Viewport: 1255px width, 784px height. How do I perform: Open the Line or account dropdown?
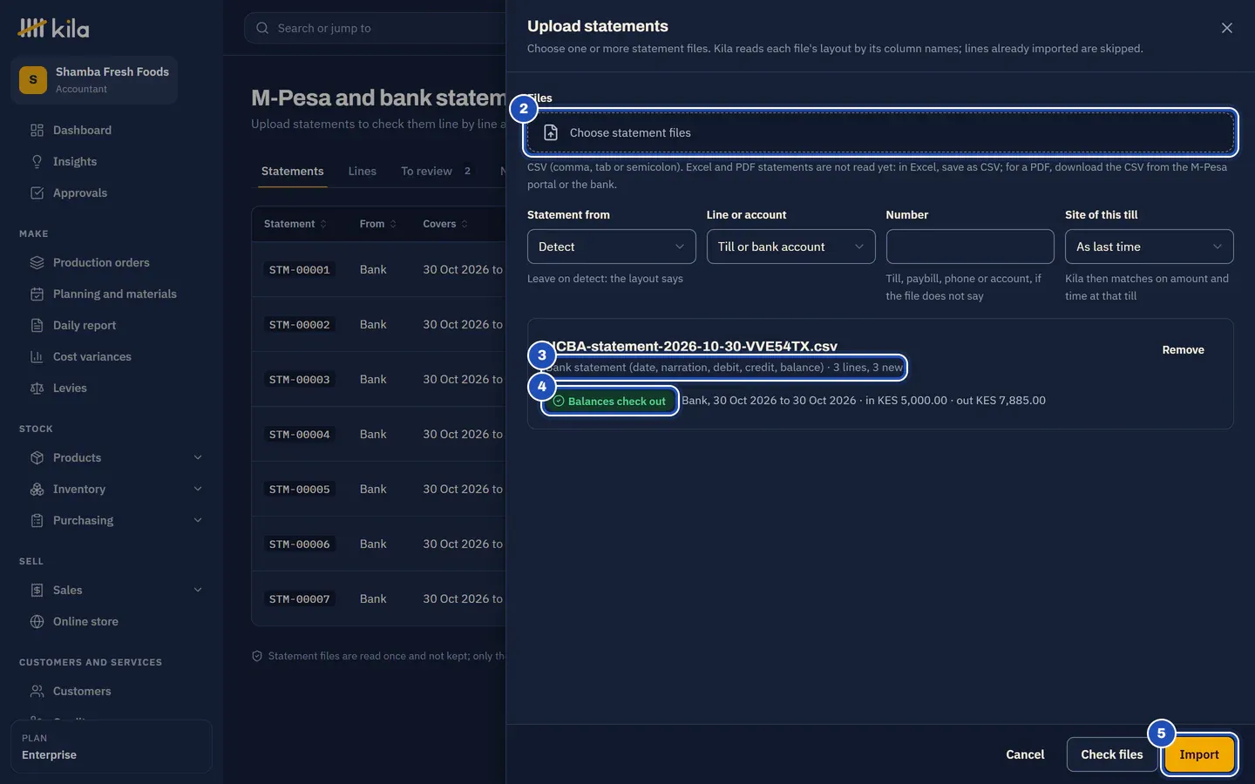[x=791, y=247]
